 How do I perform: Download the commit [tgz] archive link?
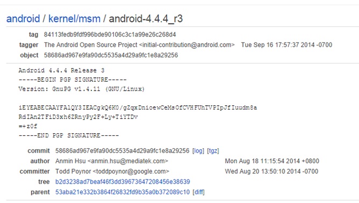tap(213, 151)
